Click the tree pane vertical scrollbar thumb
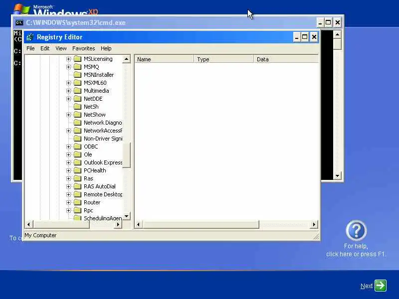Image resolution: width=399 pixels, height=299 pixels. [127, 155]
